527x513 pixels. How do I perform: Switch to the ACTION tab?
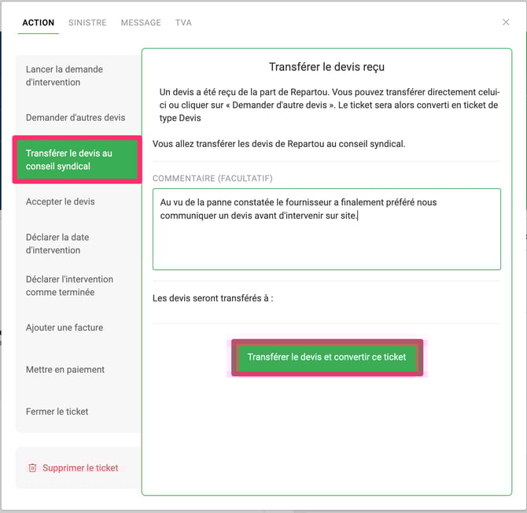coord(38,23)
